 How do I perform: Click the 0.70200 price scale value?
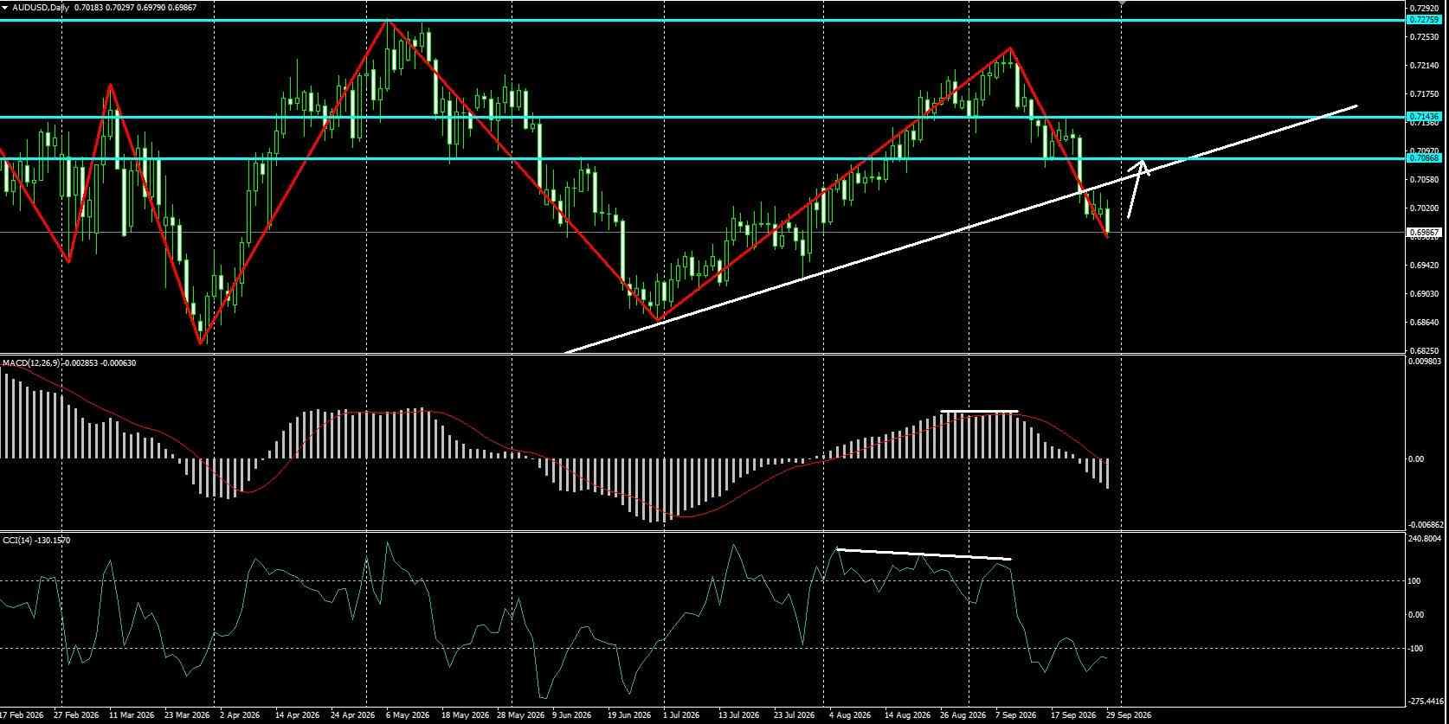(1424, 208)
